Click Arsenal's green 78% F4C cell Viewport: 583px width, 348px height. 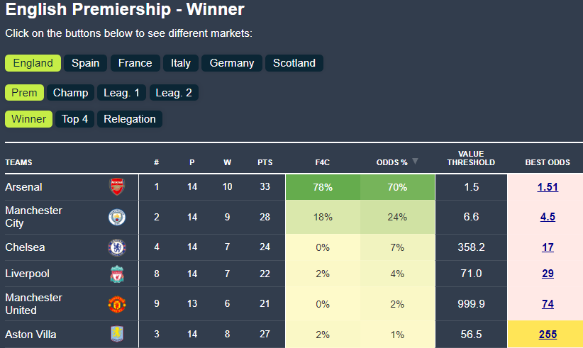[323, 187]
